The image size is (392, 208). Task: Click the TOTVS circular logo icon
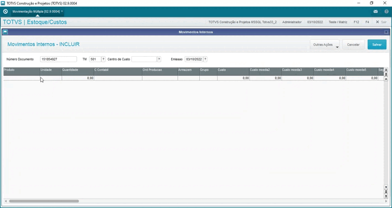click(6, 12)
